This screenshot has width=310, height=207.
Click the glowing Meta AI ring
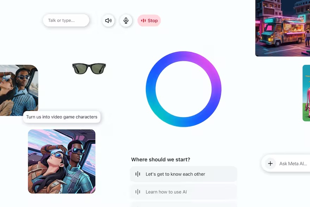tap(184, 89)
